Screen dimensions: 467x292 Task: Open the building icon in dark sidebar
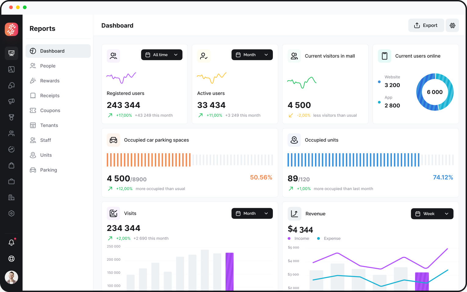click(11, 197)
